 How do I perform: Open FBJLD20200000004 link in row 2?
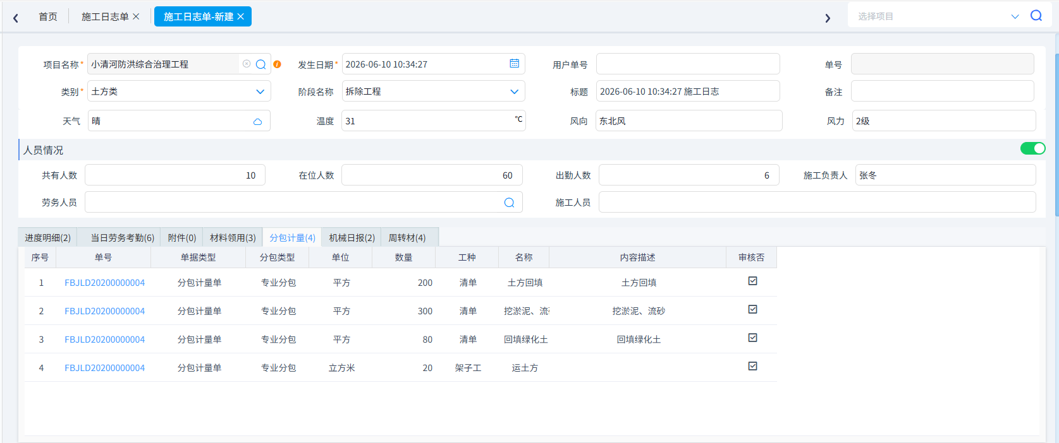click(105, 311)
